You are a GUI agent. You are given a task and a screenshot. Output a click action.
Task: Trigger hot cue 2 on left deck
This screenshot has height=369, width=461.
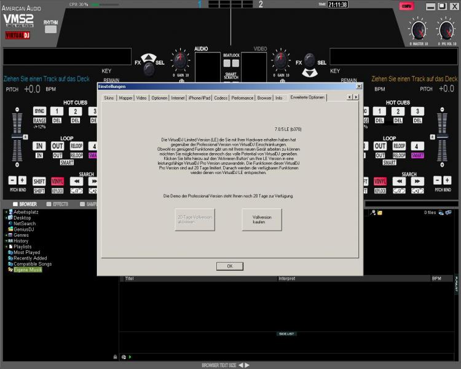click(75, 111)
